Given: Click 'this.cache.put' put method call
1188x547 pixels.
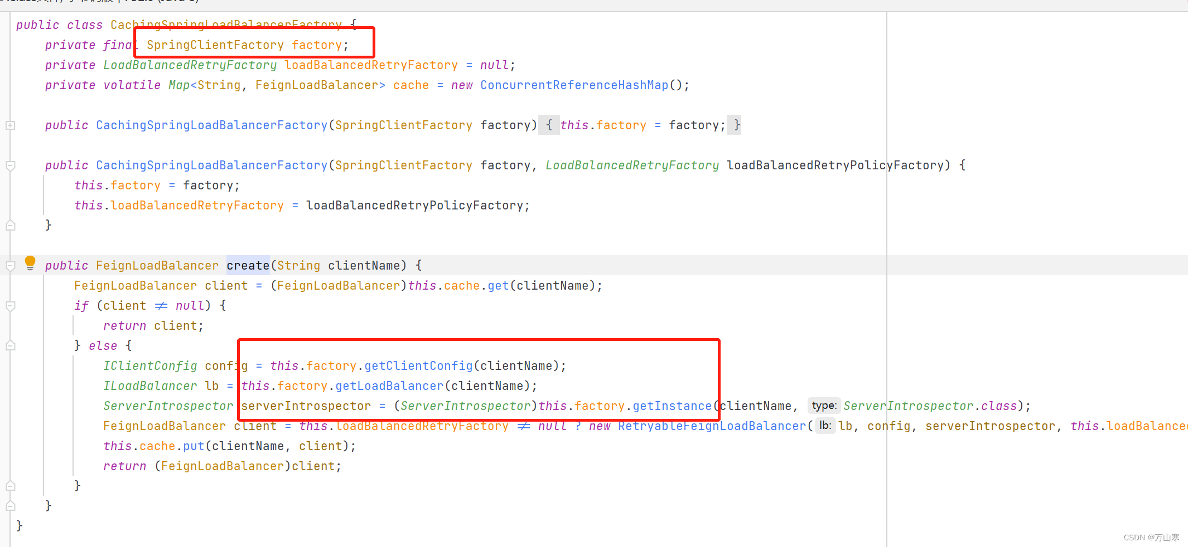Looking at the screenshot, I should [194, 446].
